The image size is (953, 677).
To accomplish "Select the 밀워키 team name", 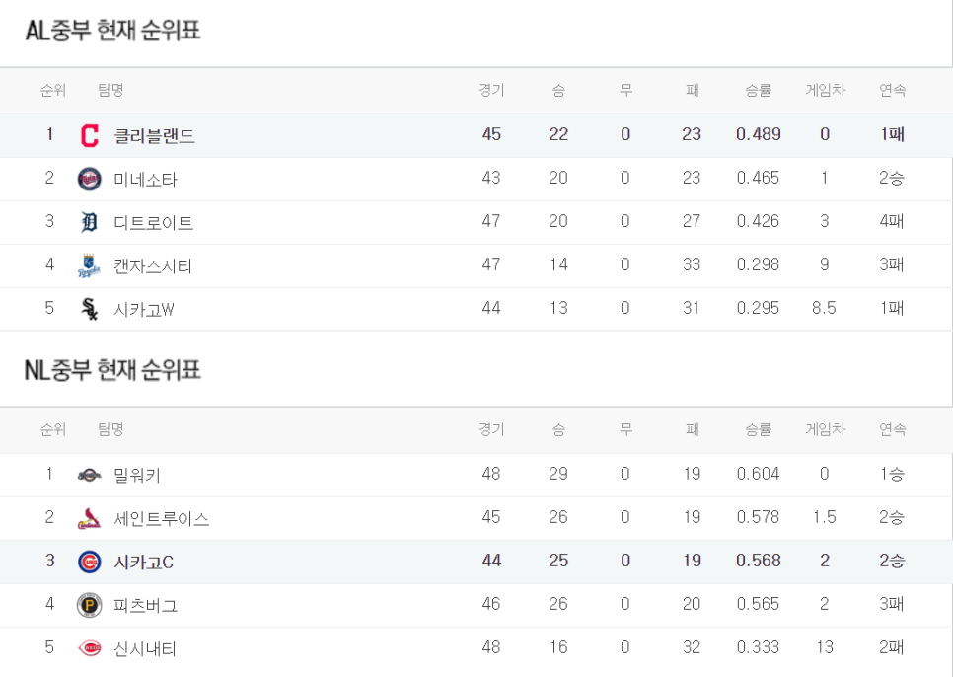I will tap(137, 476).
